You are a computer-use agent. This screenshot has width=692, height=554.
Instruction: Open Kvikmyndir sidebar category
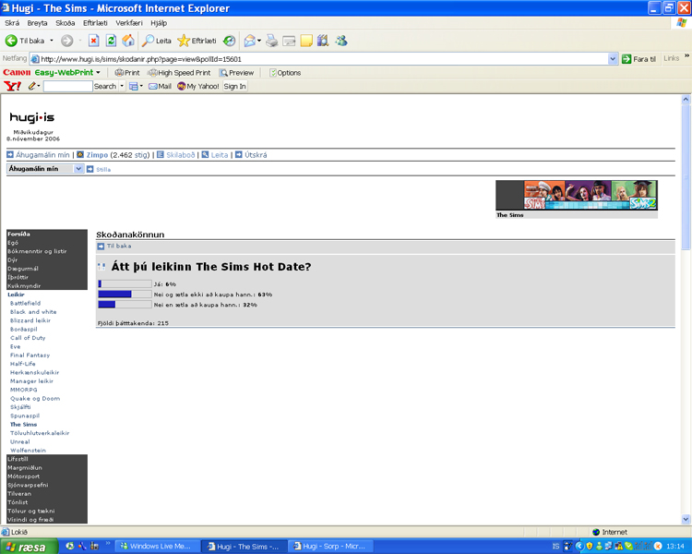tap(24, 286)
